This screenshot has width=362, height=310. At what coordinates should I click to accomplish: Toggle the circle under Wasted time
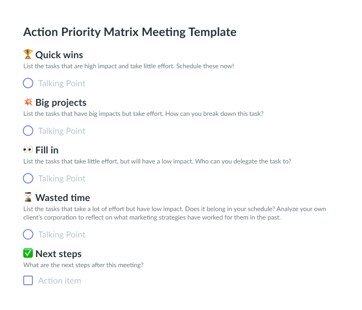[x=28, y=234]
